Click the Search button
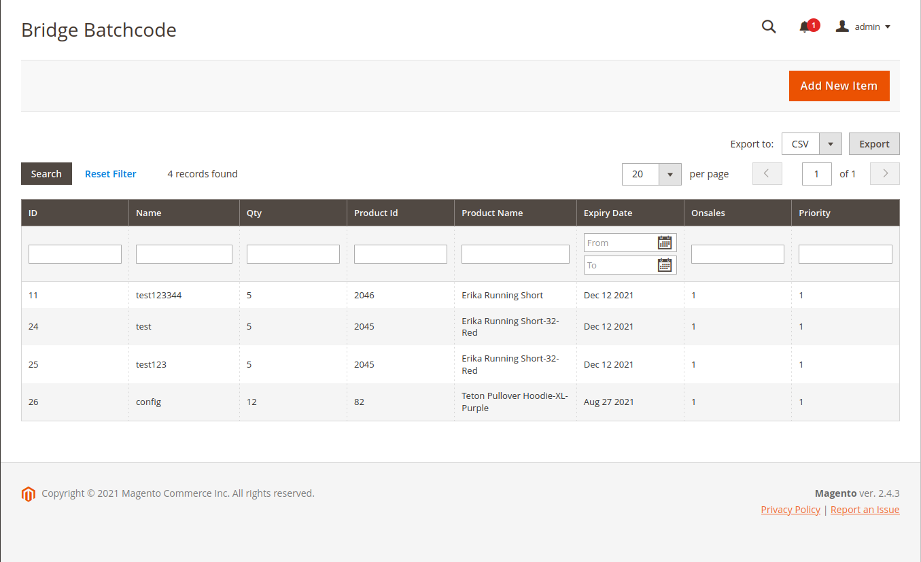Screen dimensions: 921x562 tap(46, 174)
